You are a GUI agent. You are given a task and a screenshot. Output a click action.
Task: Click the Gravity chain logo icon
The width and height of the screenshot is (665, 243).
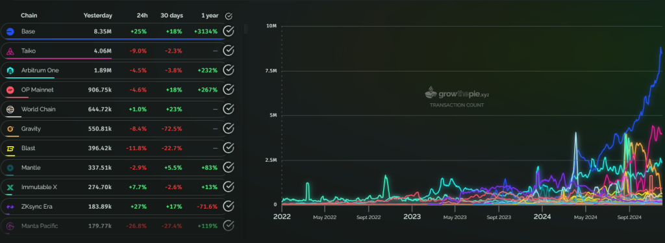10,129
